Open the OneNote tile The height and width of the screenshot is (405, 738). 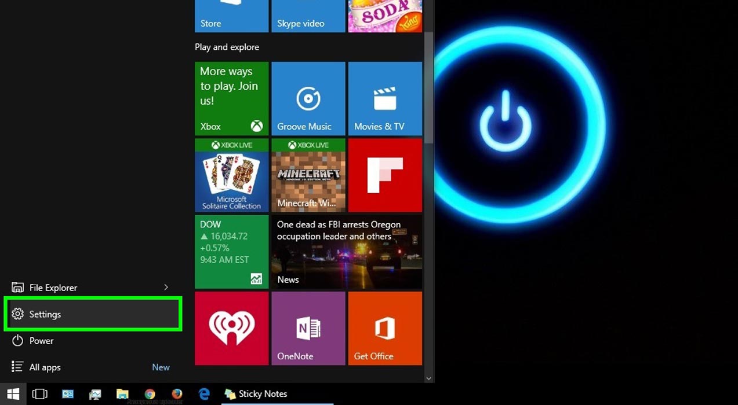click(x=308, y=328)
